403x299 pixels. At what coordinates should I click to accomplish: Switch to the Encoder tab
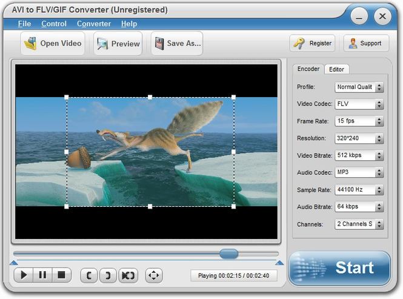pyautogui.click(x=308, y=69)
